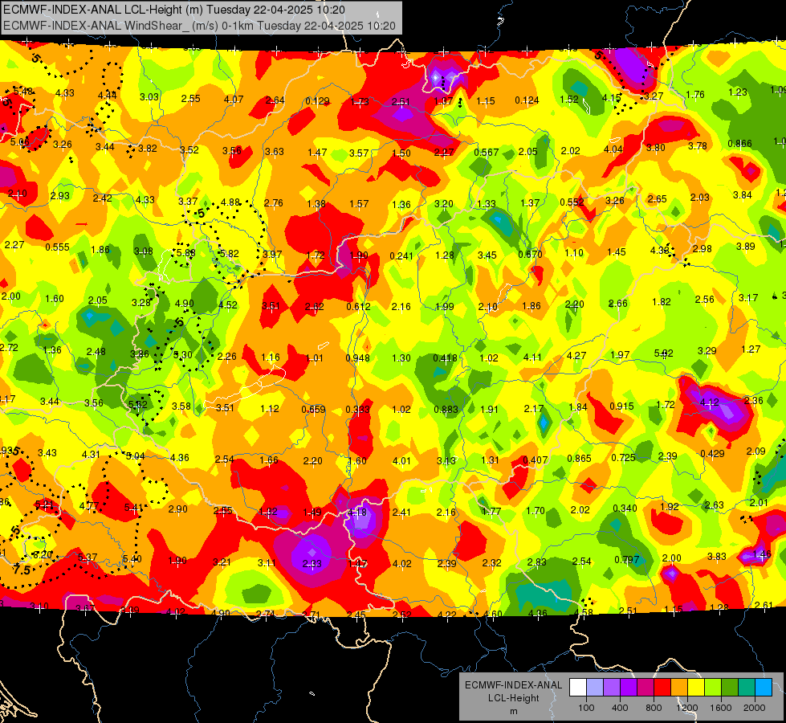Click the map value 0.948
The height and width of the screenshot is (723, 786).
tap(357, 358)
